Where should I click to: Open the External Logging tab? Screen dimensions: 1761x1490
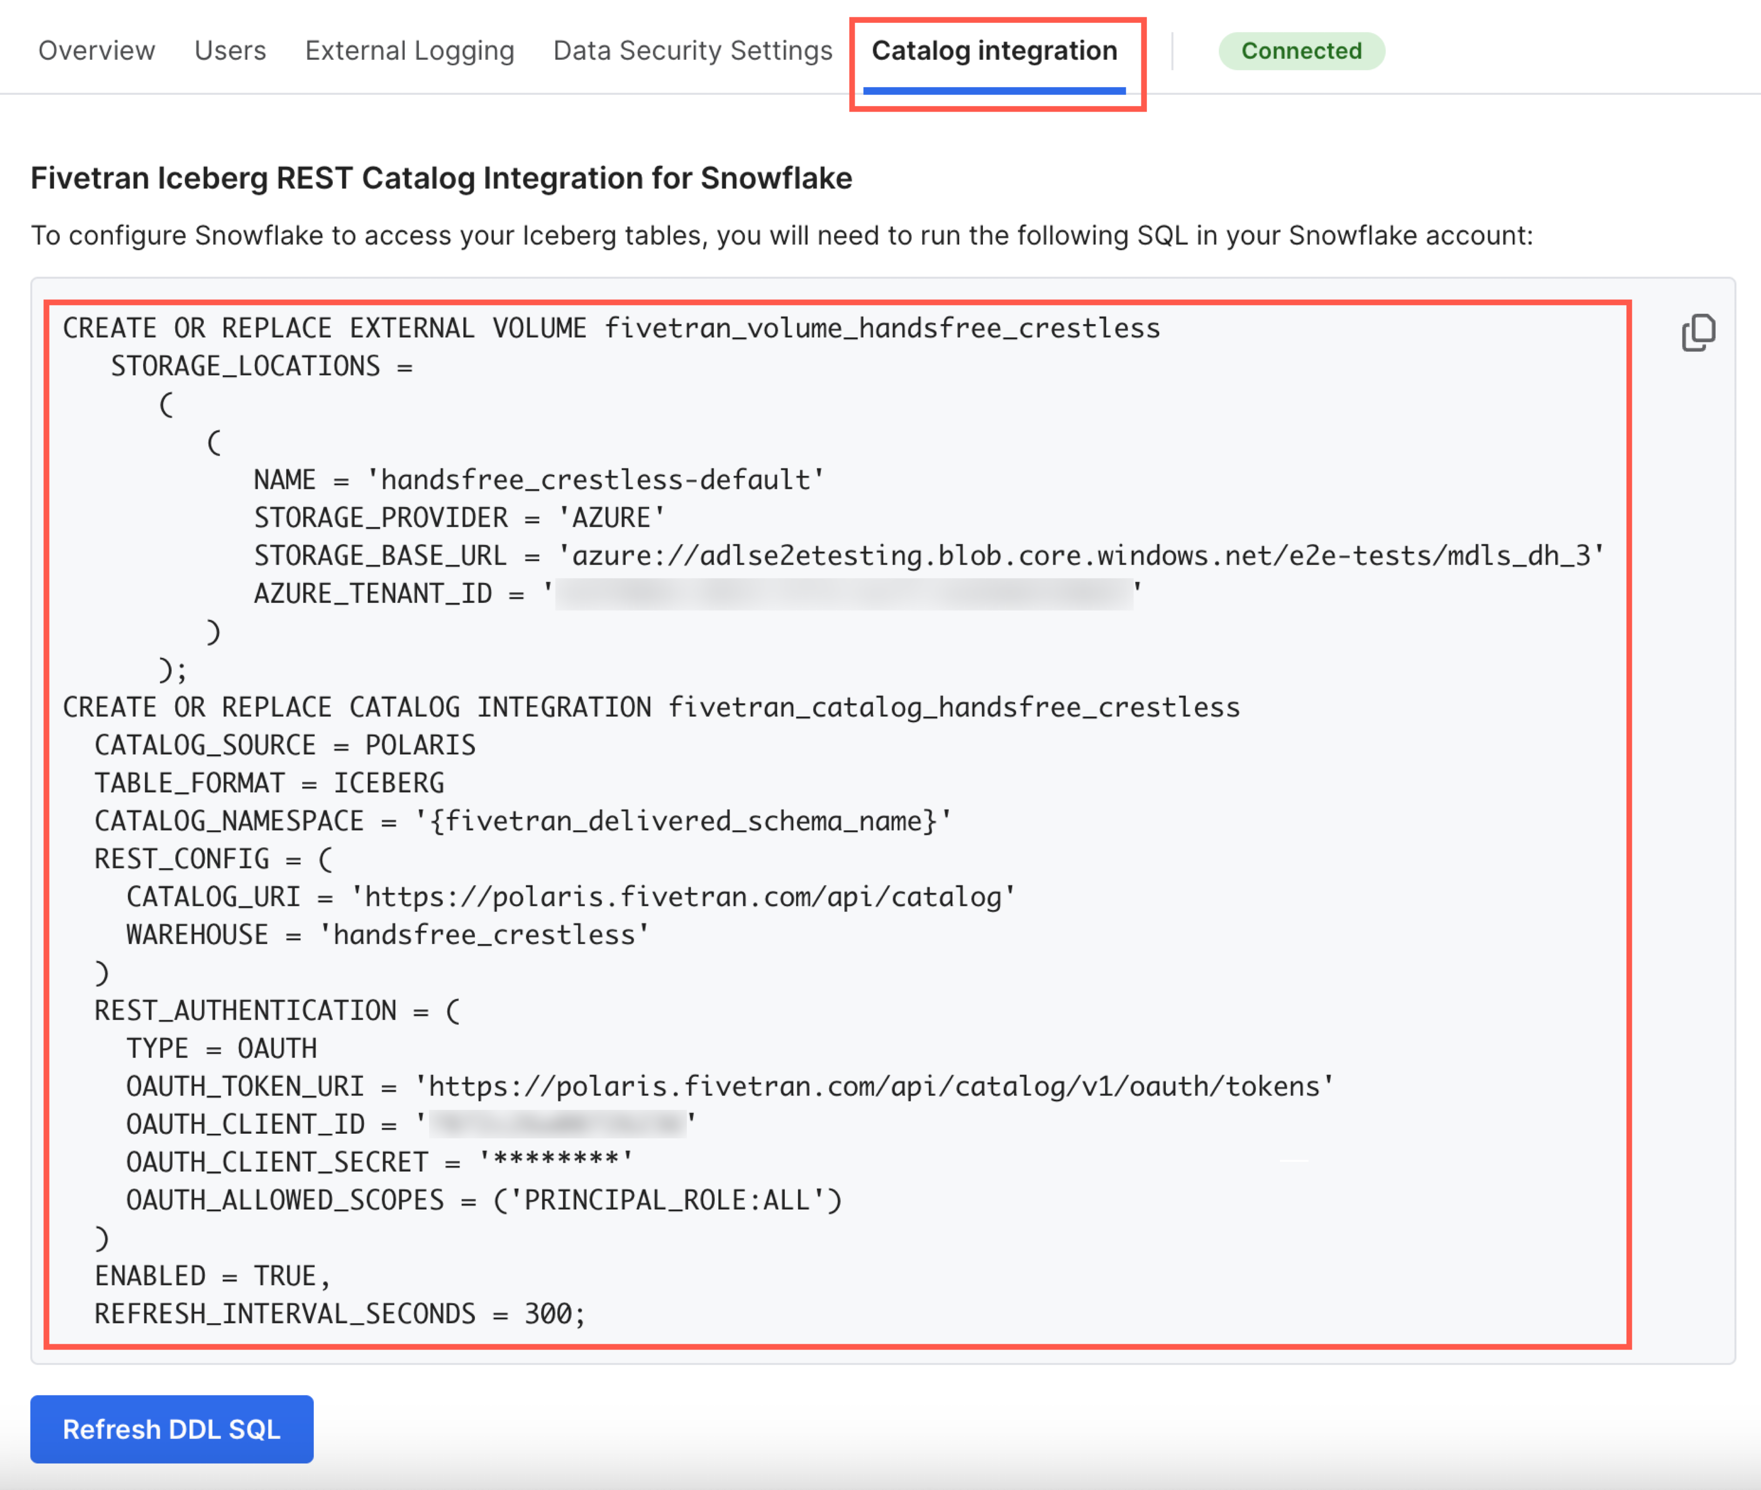coord(410,50)
